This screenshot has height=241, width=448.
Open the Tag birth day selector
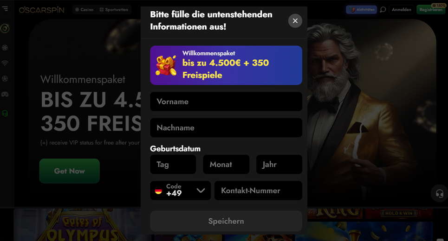coord(173,164)
